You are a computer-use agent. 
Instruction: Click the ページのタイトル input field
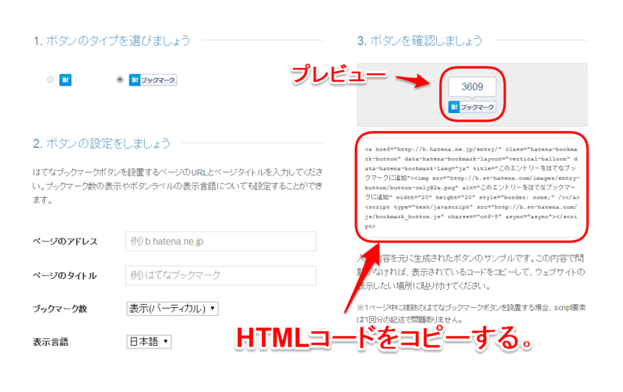[x=221, y=275]
